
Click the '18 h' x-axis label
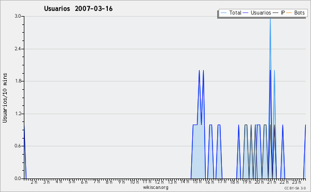pyautogui.click(x=234, y=182)
